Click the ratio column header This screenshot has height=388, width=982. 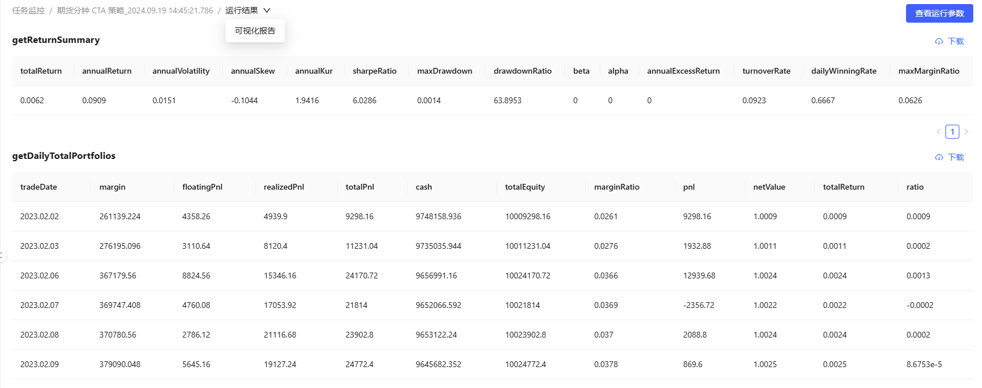pyautogui.click(x=915, y=187)
